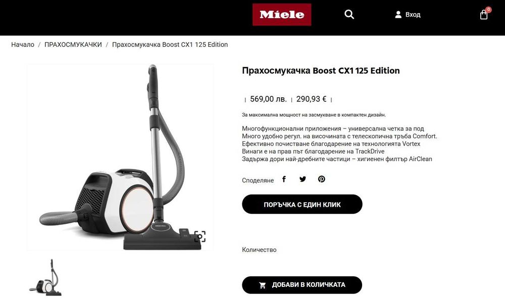505x301 pixels.
Task: Select the small vacuum thumbnail image
Action: click(x=45, y=277)
